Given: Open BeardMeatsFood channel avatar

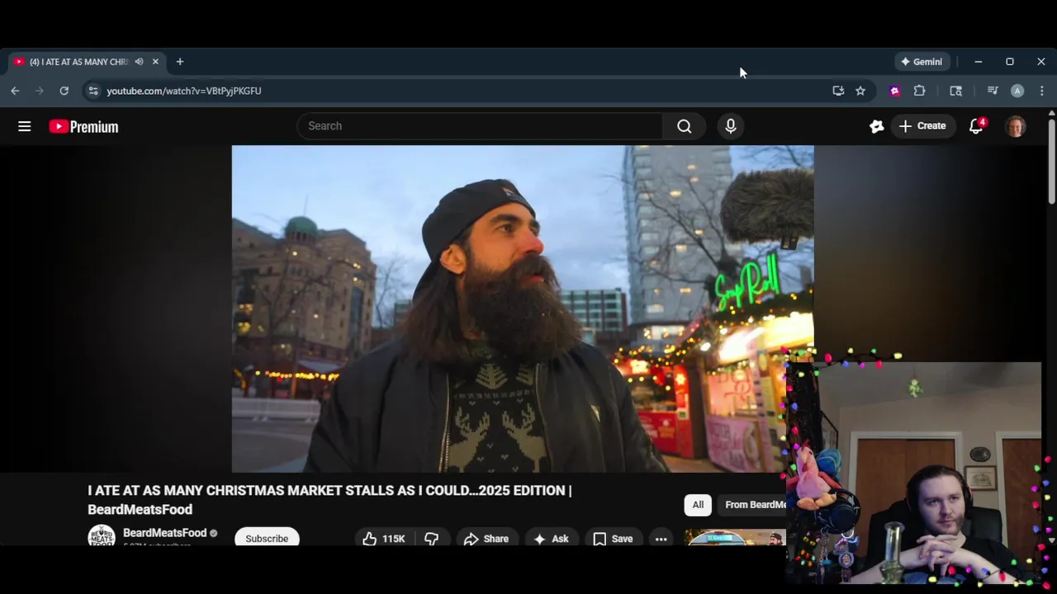Looking at the screenshot, I should (102, 536).
